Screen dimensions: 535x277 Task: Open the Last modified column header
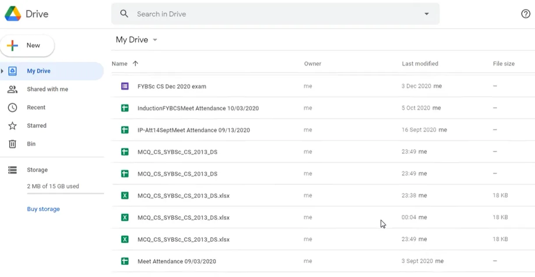pyautogui.click(x=419, y=64)
